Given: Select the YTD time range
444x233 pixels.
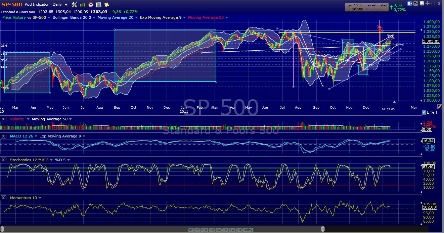Looking at the screenshot, I should [204, 230].
